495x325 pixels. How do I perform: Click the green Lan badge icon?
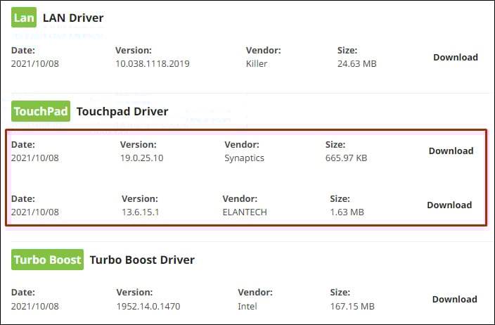point(24,16)
